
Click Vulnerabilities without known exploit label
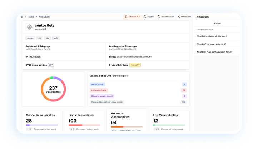[107, 102]
